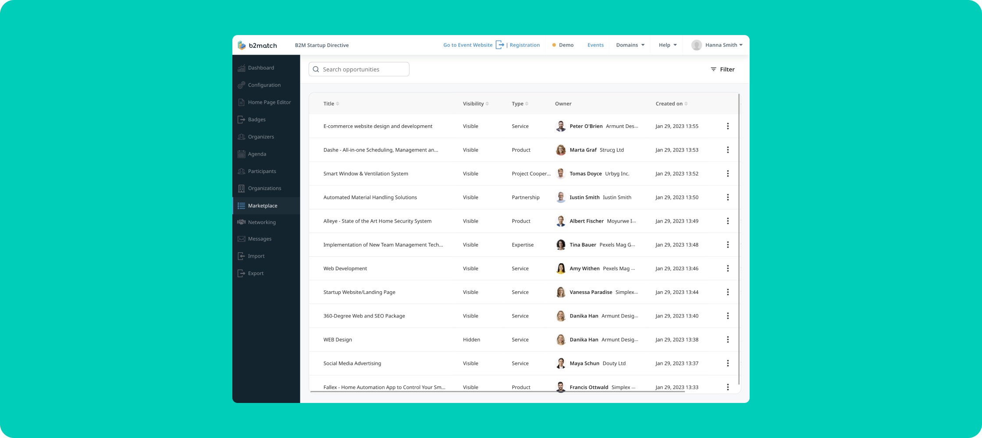Open options for E-commerce website design row
982x438 pixels.
[728, 126]
